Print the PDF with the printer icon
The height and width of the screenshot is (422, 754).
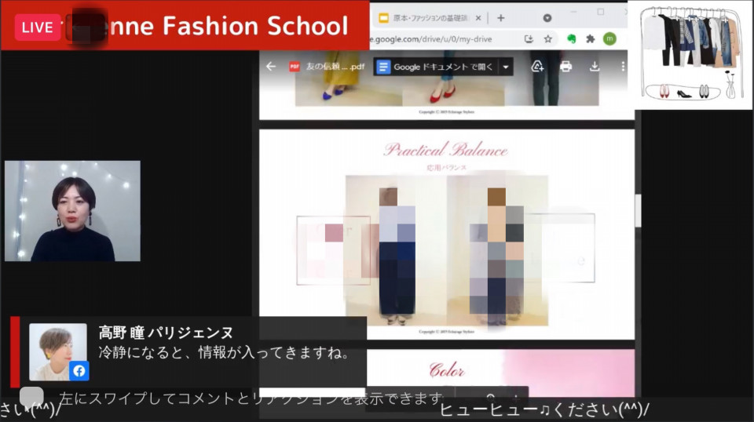566,66
